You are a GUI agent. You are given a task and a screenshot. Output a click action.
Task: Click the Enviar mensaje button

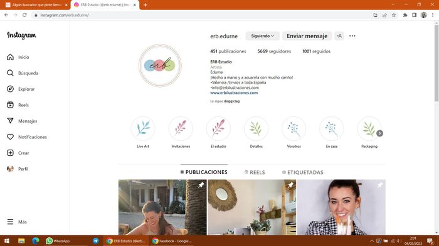coord(307,36)
